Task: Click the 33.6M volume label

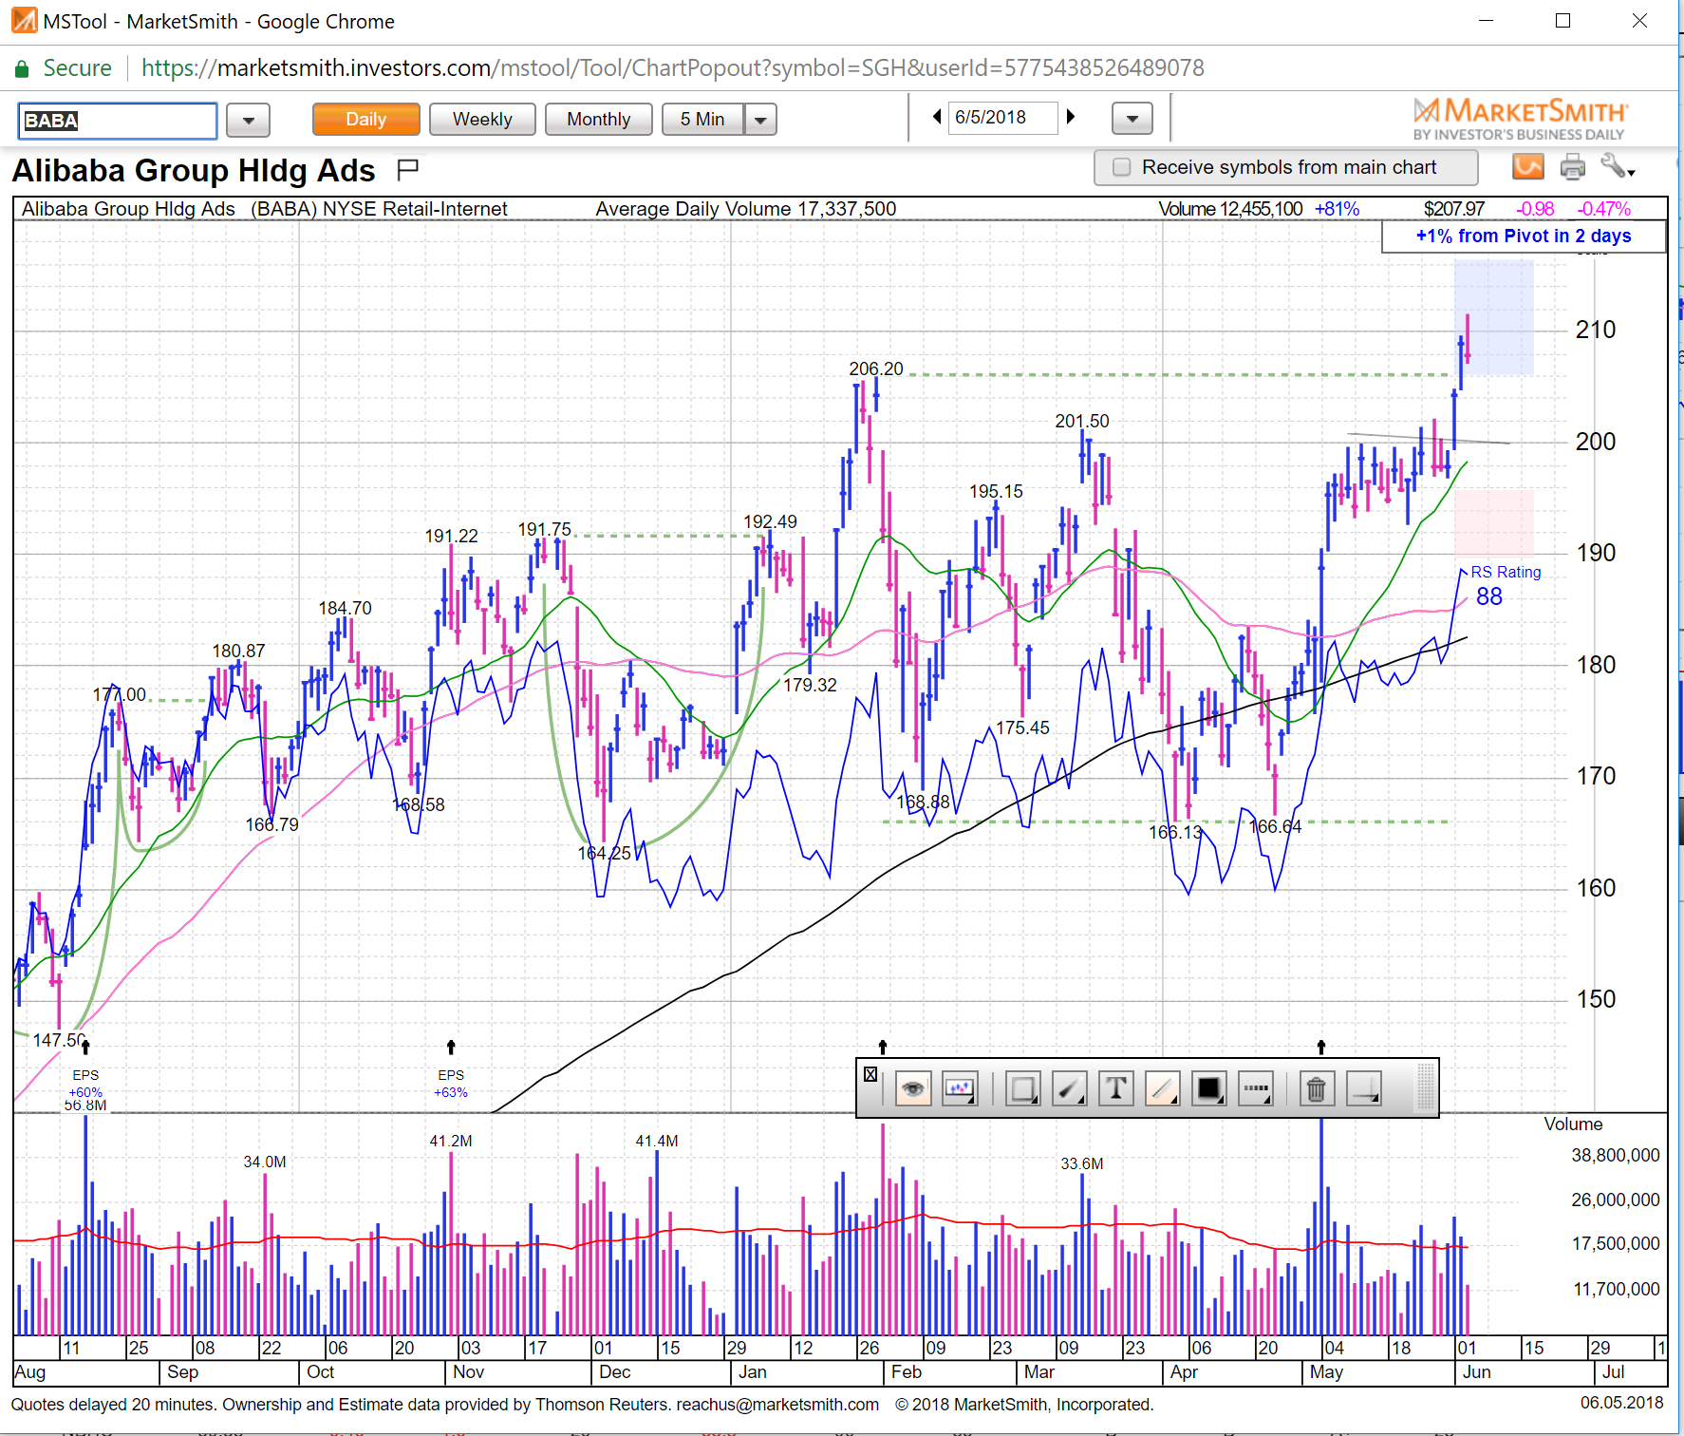Action: 1082,1163
